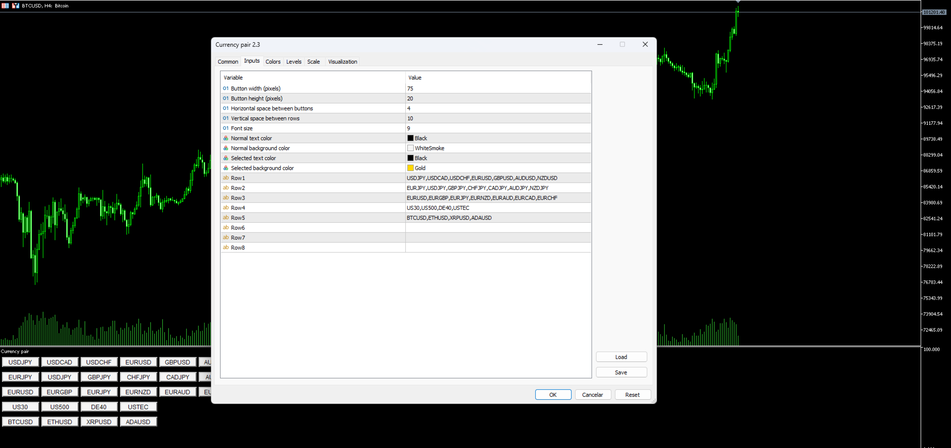951x448 pixels.
Task: Switch chart to XRPUSD
Action: click(x=99, y=422)
